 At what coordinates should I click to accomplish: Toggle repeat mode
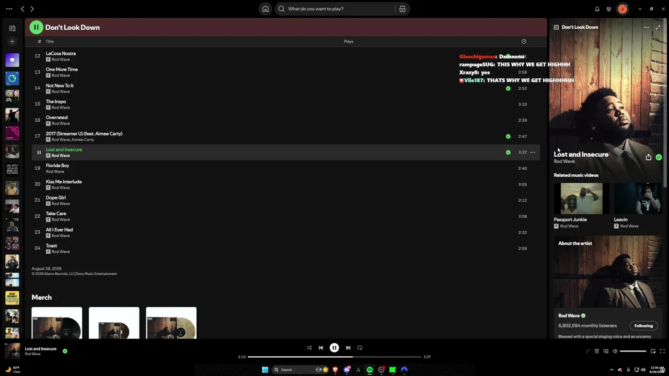[x=360, y=348]
